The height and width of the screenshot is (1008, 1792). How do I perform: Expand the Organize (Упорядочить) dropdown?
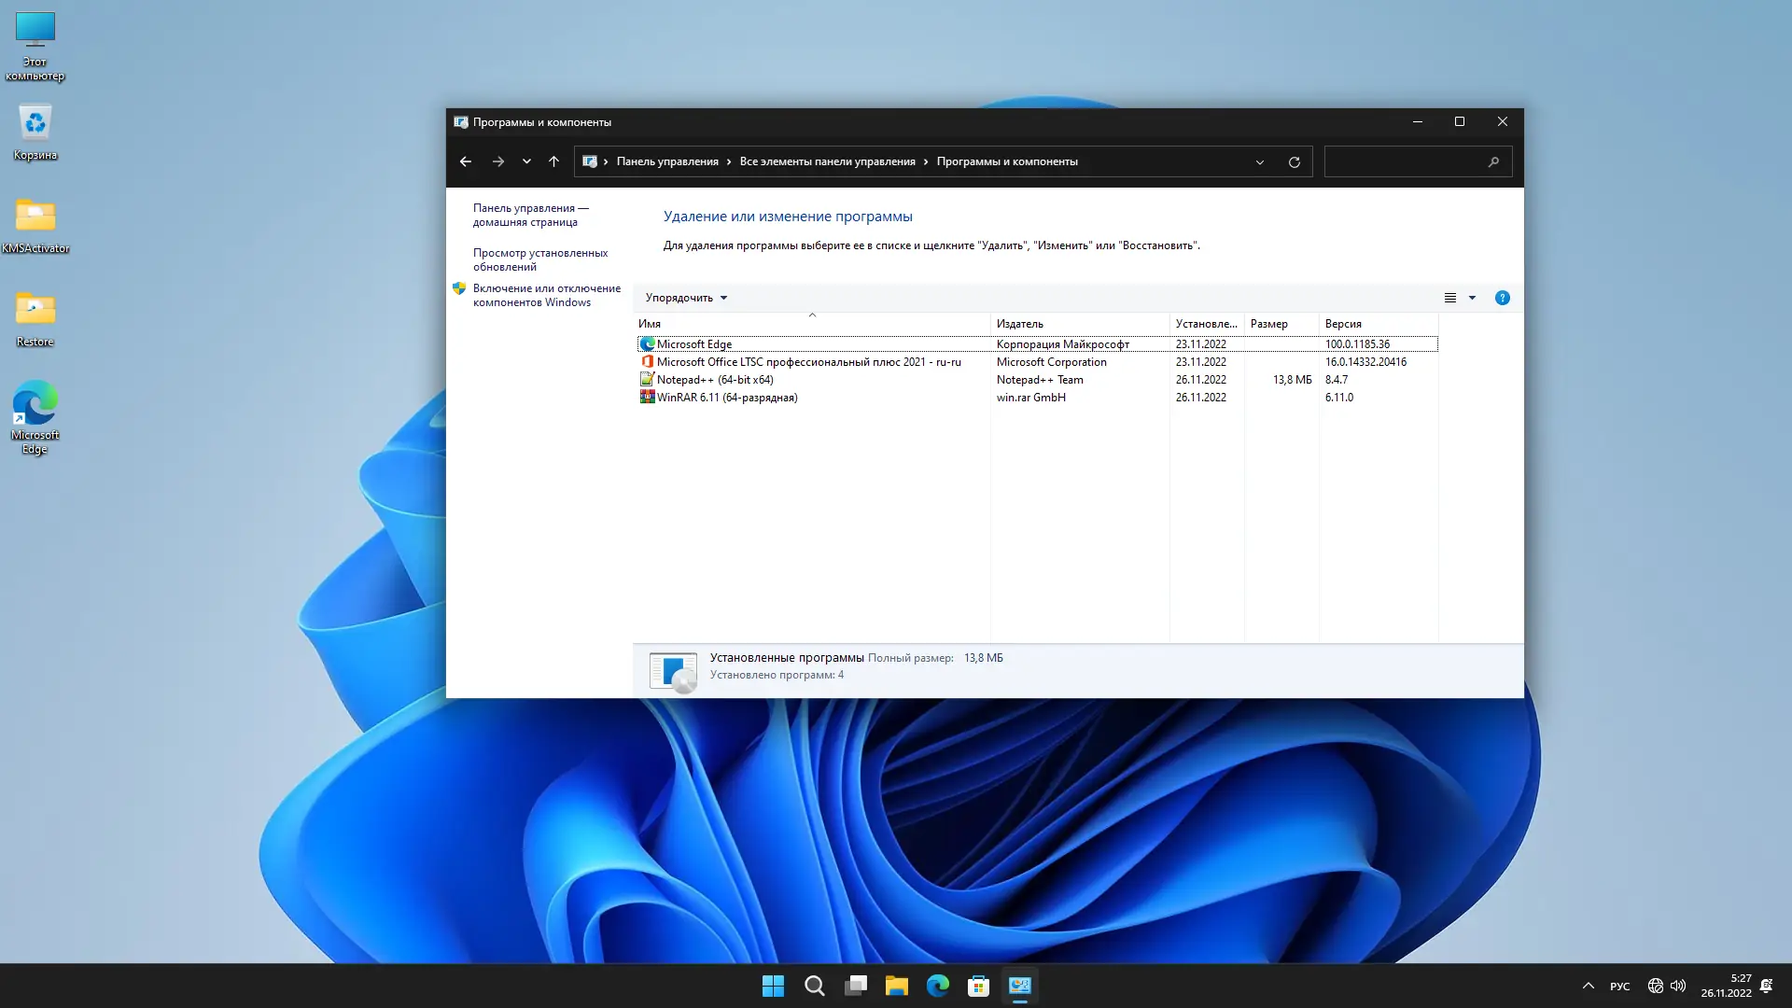686,298
